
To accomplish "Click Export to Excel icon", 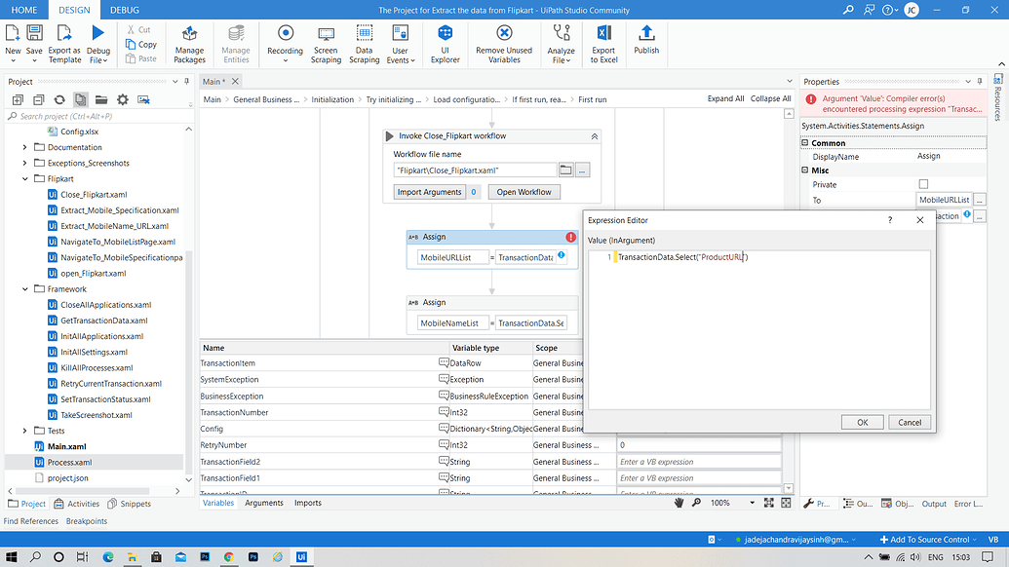I will pos(603,45).
